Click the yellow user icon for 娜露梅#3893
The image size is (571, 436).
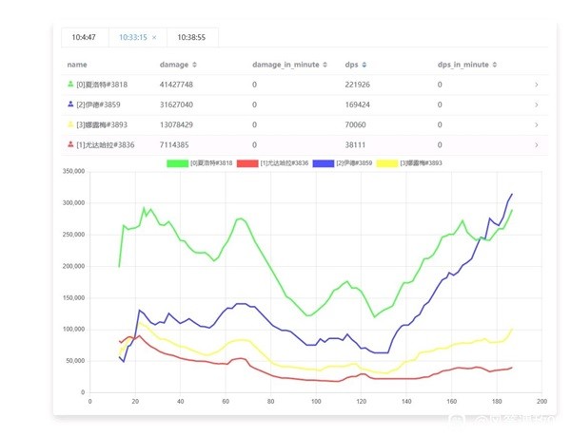70,124
